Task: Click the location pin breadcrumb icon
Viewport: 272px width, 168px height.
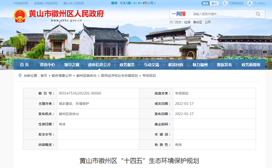Action: point(20,75)
